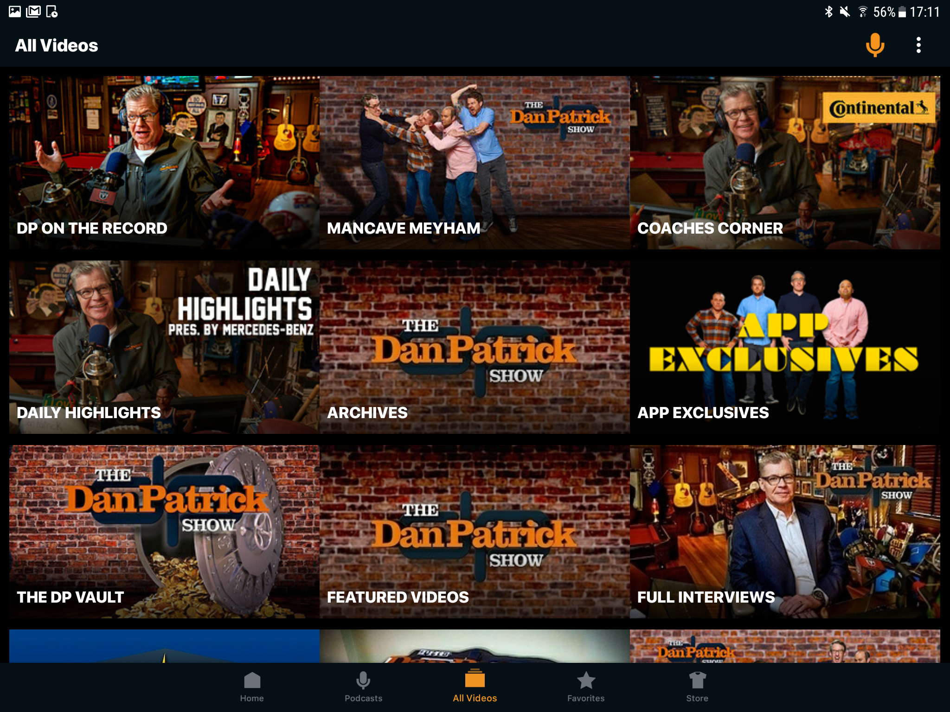Tap the image notification icon
Viewport: 950px width, 712px height.
15,12
